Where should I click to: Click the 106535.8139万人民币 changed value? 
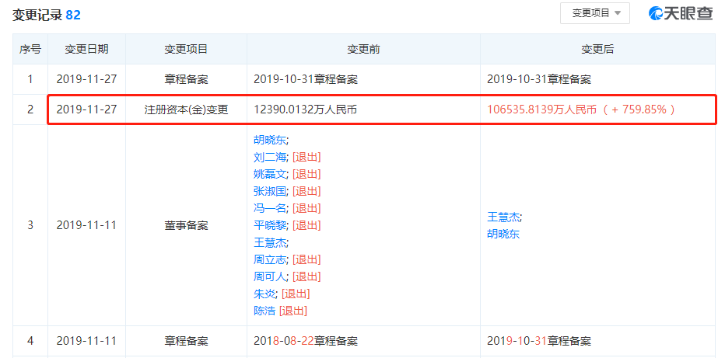tap(541, 109)
